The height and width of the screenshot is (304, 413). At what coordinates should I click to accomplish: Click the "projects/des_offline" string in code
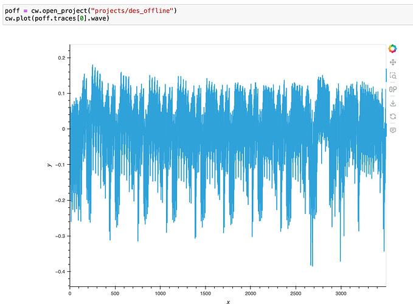132,11
